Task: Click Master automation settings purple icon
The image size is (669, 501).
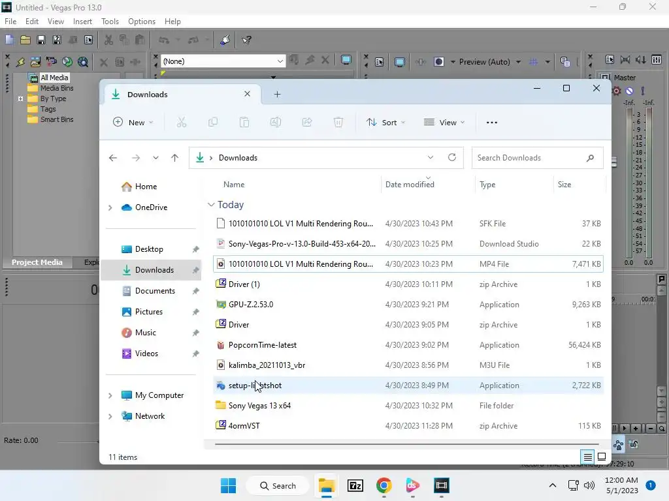Action: (x=629, y=91)
